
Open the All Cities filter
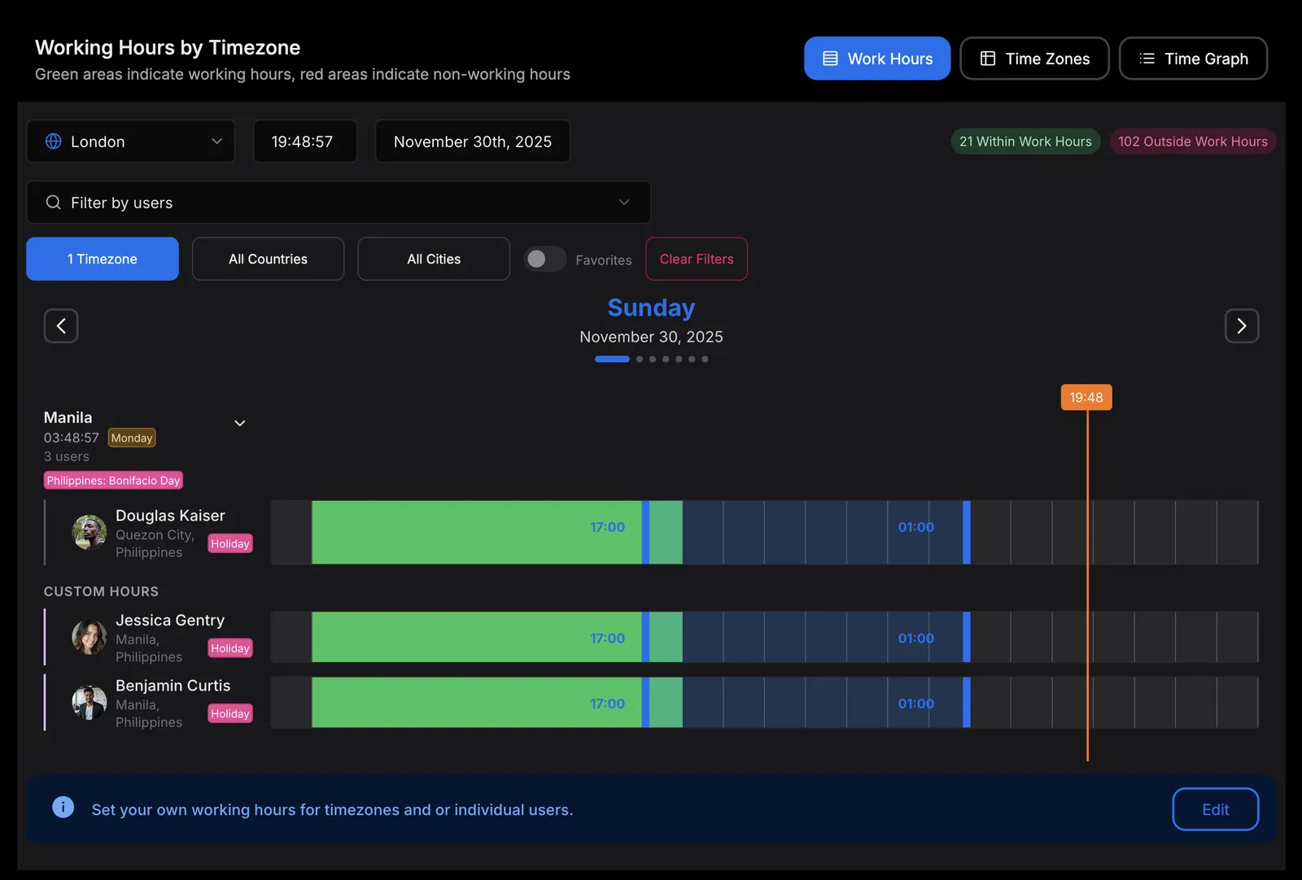click(x=434, y=259)
